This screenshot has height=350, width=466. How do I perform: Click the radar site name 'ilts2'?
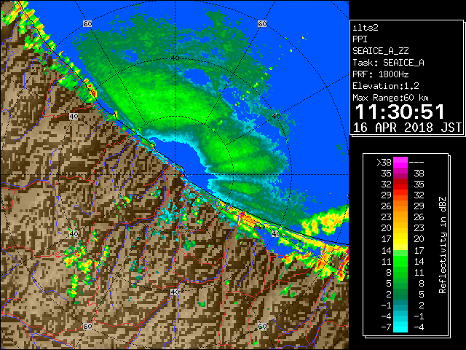[366, 28]
